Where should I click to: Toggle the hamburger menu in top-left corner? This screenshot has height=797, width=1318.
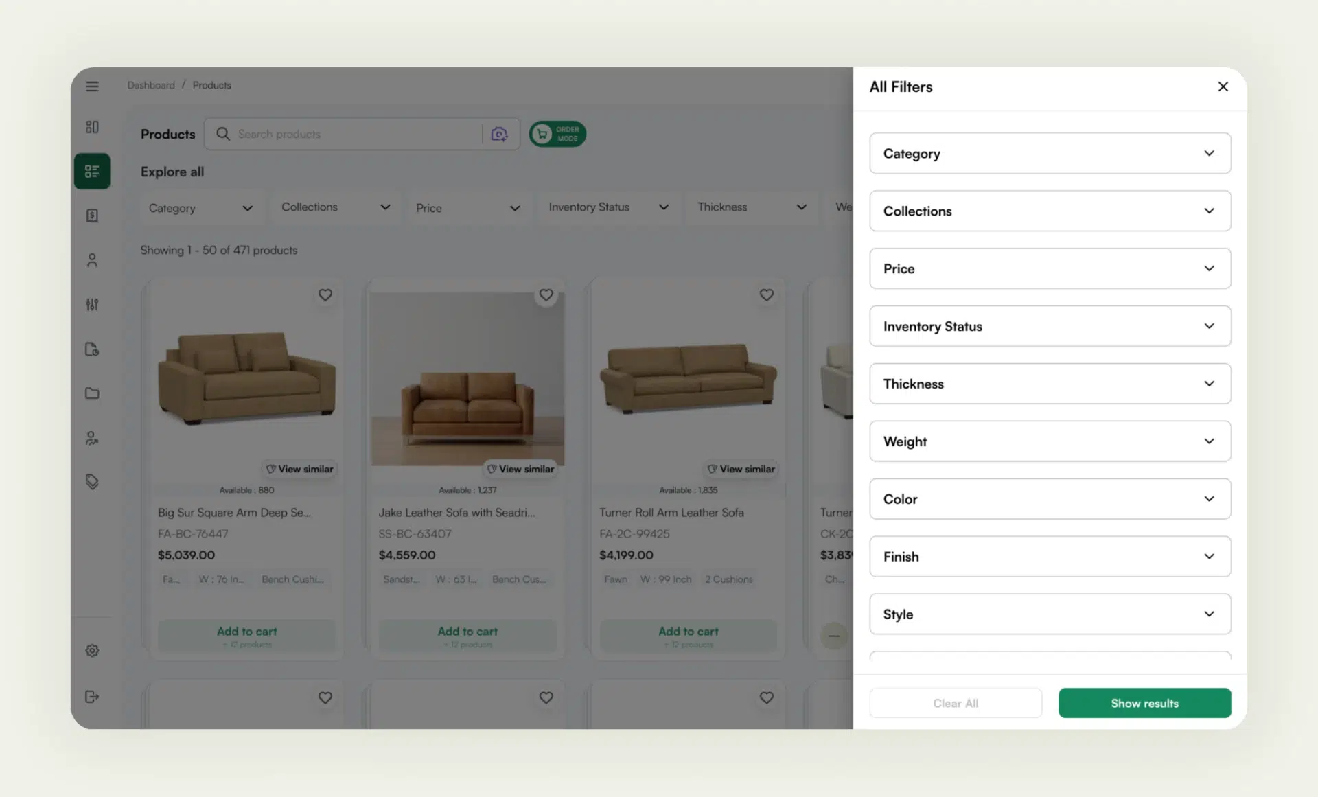(x=92, y=86)
